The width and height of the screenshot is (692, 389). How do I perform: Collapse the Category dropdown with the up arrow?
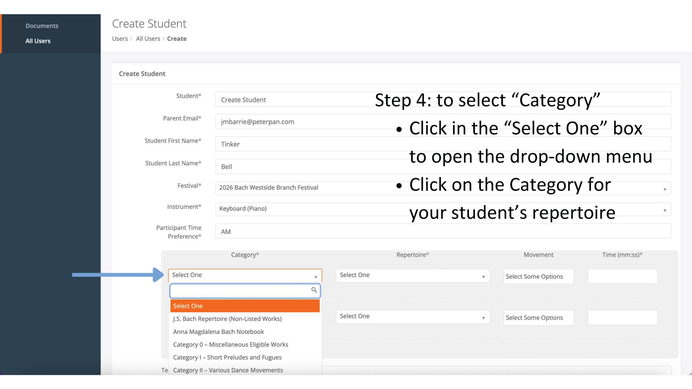point(316,276)
